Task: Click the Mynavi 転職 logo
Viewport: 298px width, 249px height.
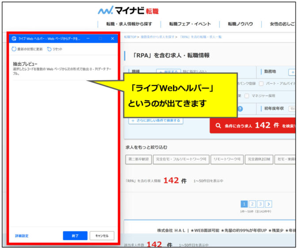Action: tap(128, 10)
